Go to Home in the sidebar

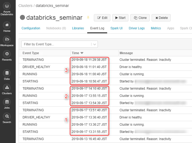pos(7,27)
